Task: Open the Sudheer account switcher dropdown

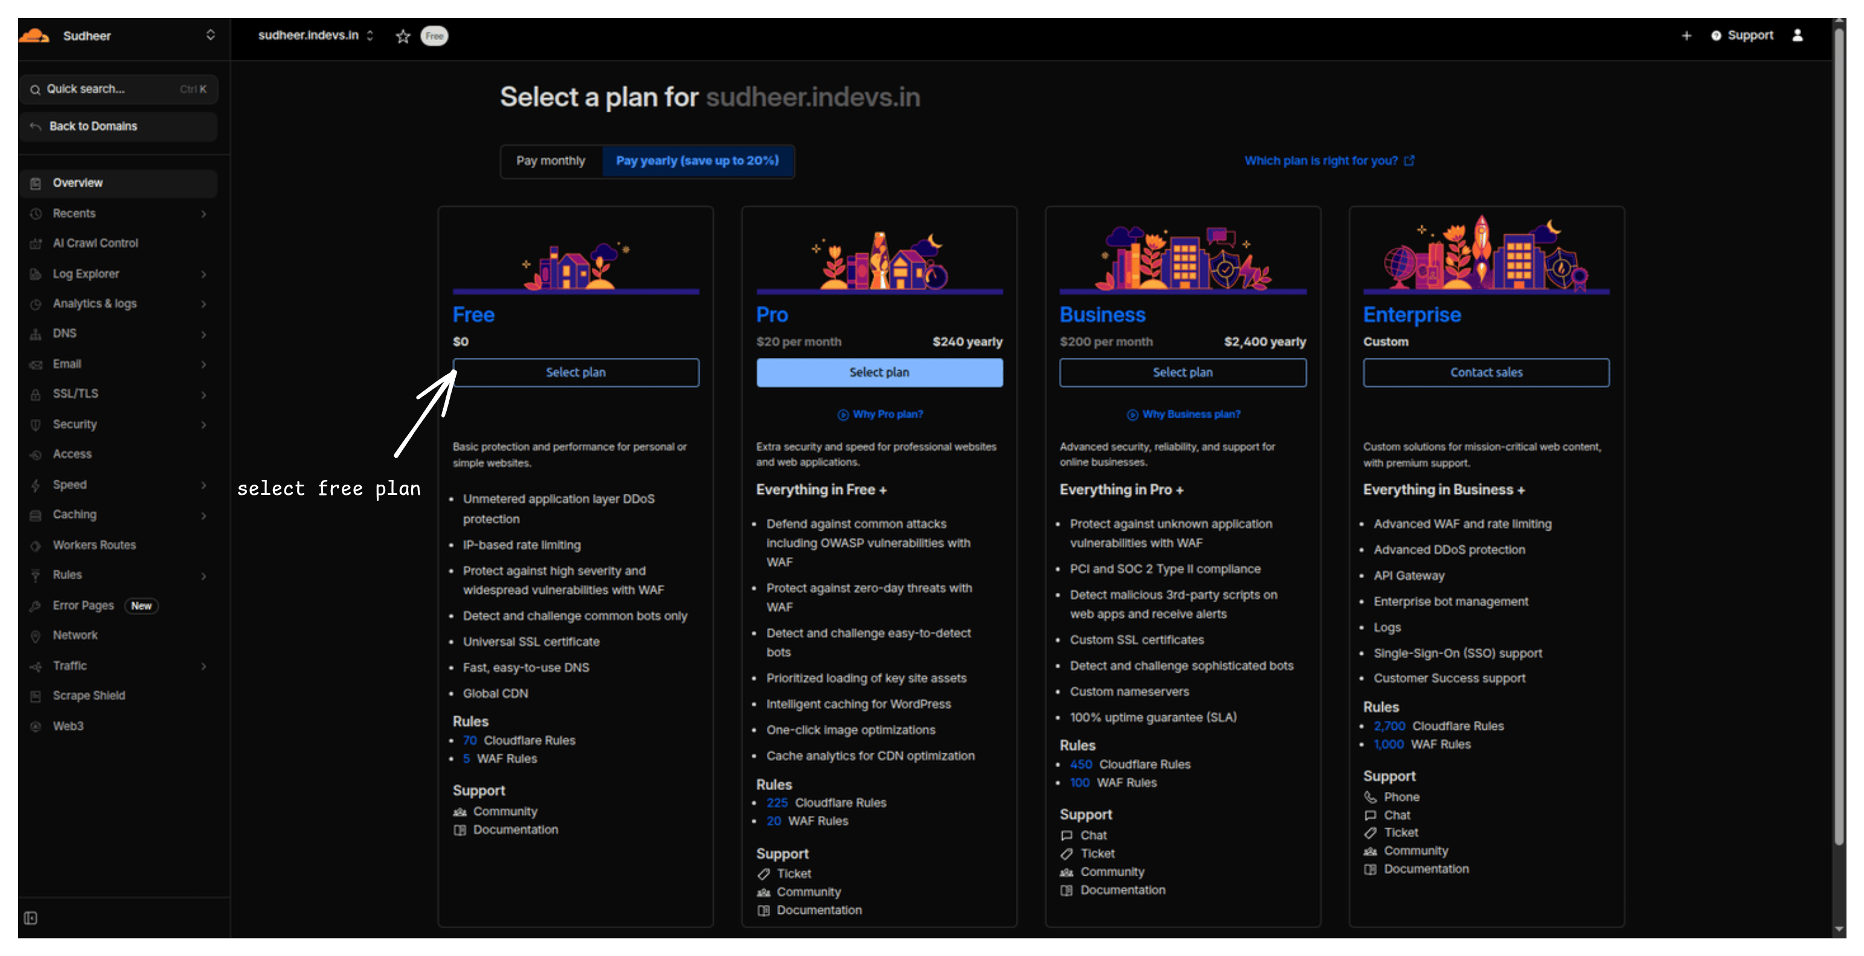Action: [x=210, y=36]
